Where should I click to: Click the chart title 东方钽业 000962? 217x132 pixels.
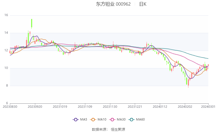tap(113, 4)
